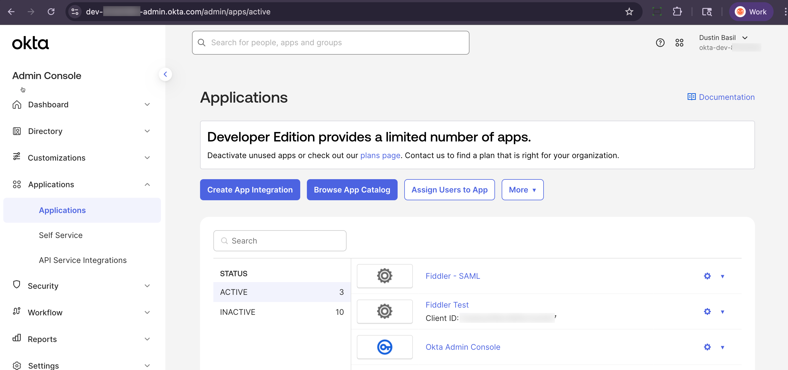Click the Okta logo

click(30, 43)
